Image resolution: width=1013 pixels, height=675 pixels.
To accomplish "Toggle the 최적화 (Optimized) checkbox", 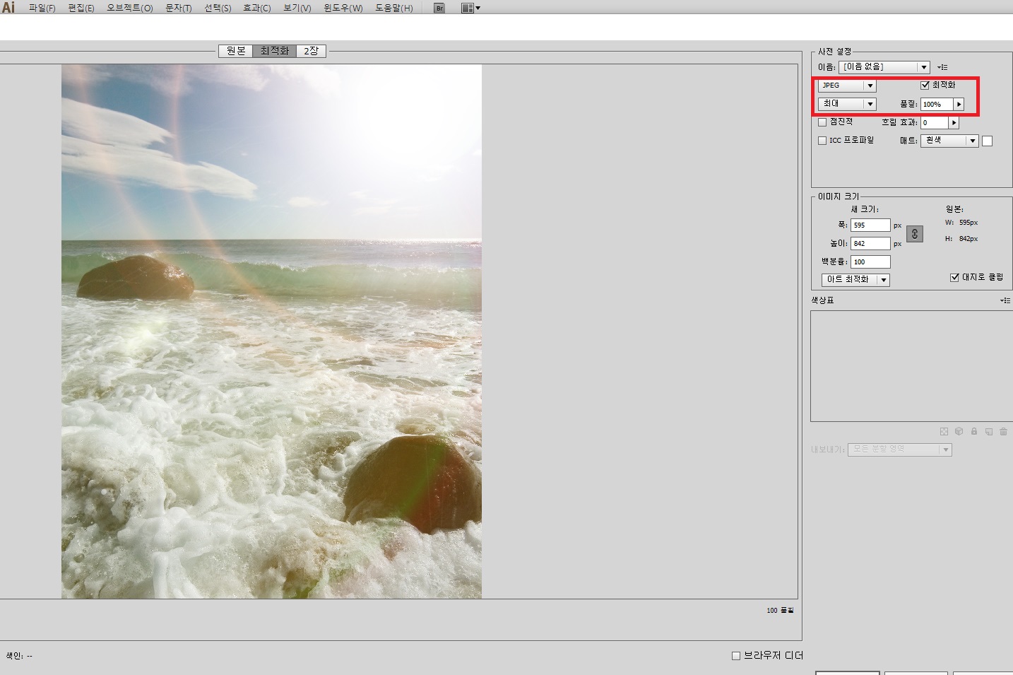I will coord(925,86).
